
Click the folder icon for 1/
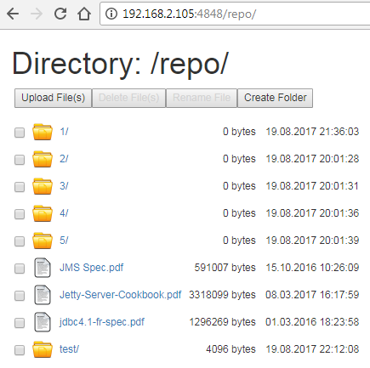[x=43, y=132]
